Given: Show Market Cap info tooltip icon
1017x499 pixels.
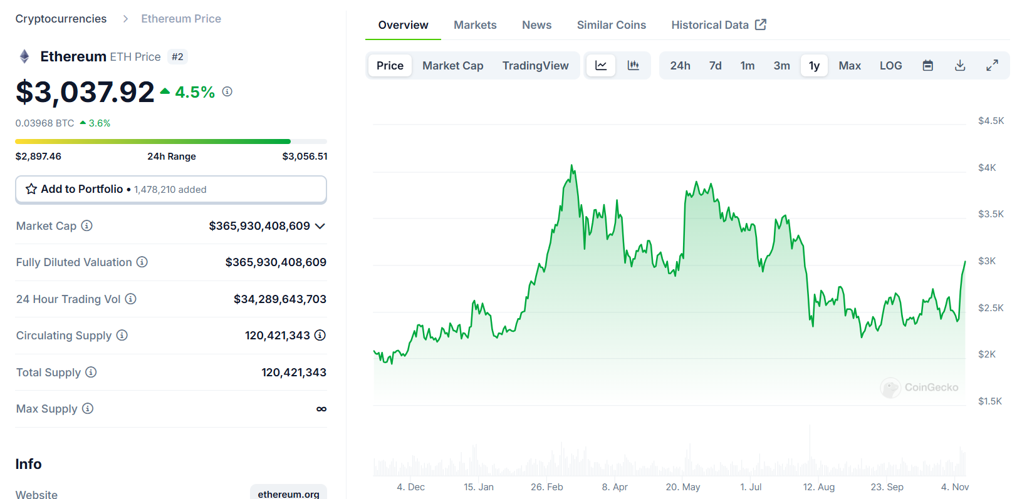Looking at the screenshot, I should (x=87, y=225).
